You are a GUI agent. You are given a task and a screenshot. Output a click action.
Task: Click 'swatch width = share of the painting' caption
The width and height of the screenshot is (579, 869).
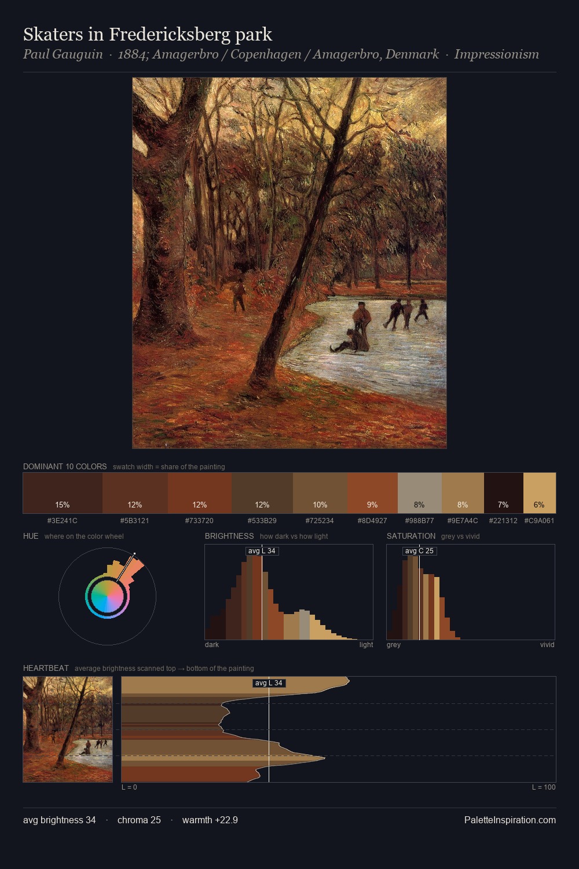tap(169, 466)
